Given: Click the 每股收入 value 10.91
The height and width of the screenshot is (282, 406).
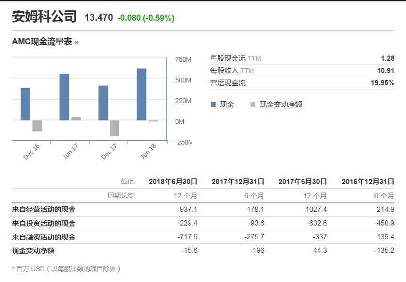Looking at the screenshot, I should (386, 71).
